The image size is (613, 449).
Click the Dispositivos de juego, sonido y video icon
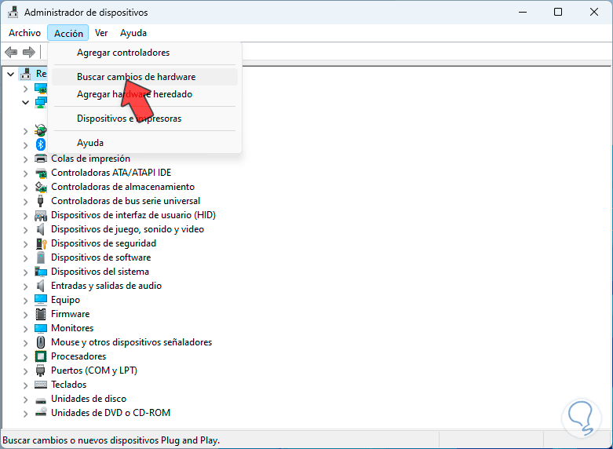(41, 229)
